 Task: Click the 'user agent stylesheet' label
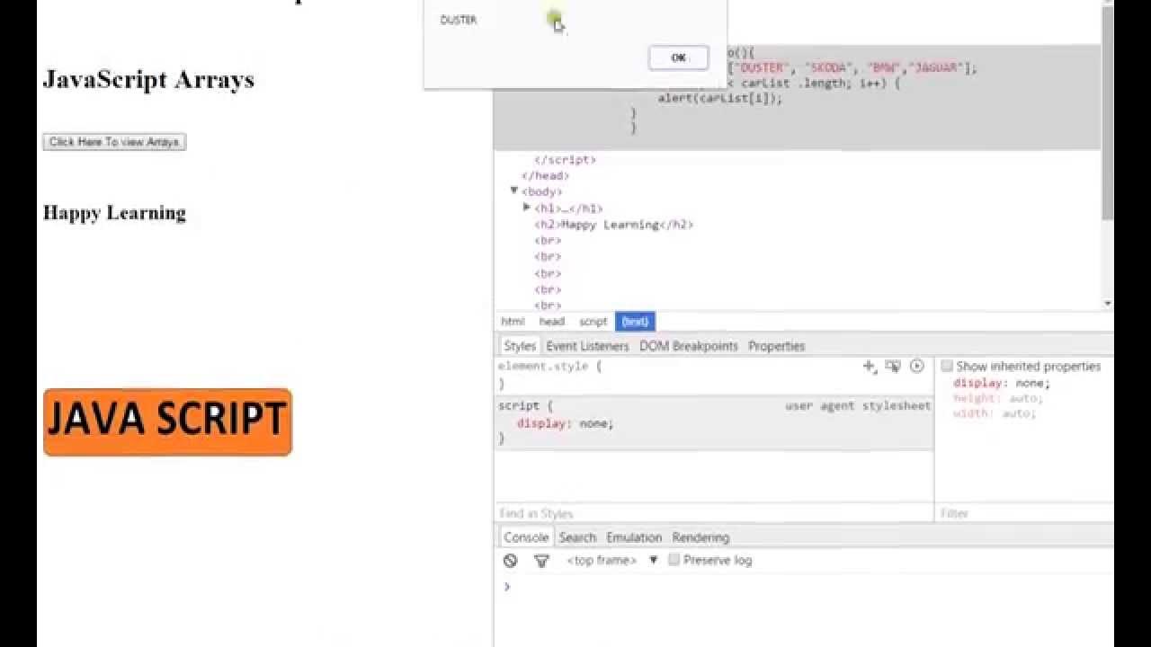point(858,406)
